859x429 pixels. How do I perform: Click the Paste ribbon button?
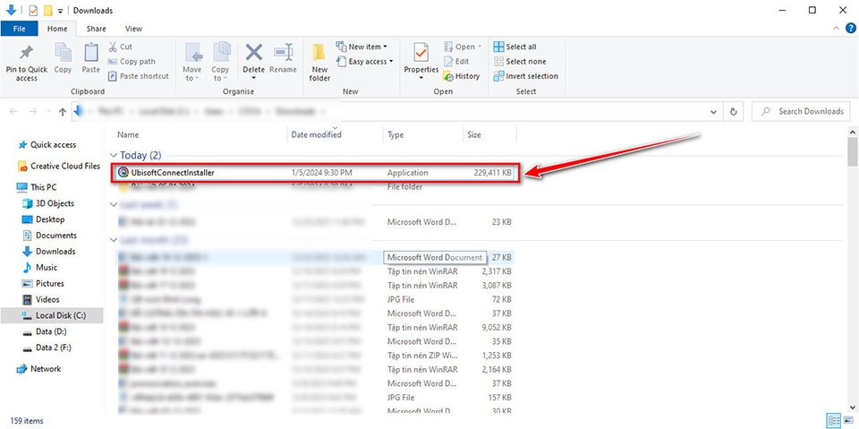coord(91,59)
